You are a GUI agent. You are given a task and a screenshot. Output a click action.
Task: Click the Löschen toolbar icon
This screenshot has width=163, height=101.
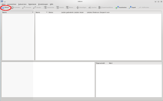pyautogui.click(x=90, y=8)
